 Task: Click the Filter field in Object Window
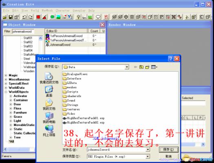[x=23, y=31]
